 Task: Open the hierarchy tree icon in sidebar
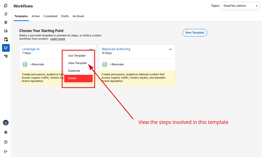[x=6, y=56]
